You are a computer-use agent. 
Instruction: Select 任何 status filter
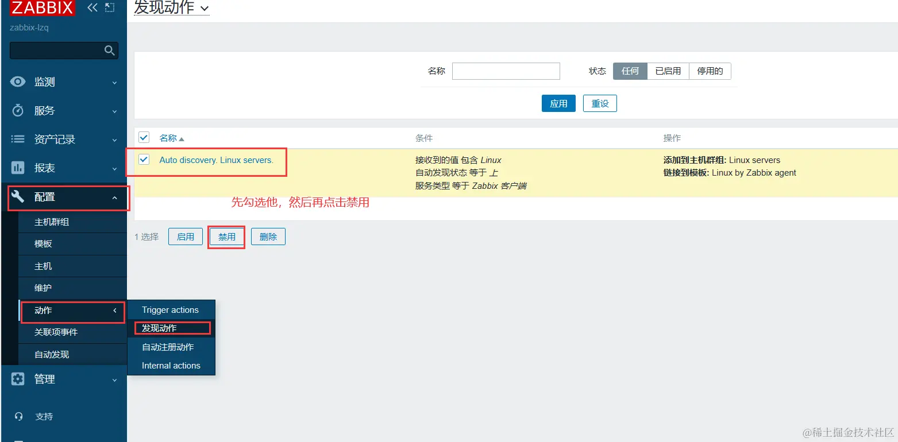(630, 71)
